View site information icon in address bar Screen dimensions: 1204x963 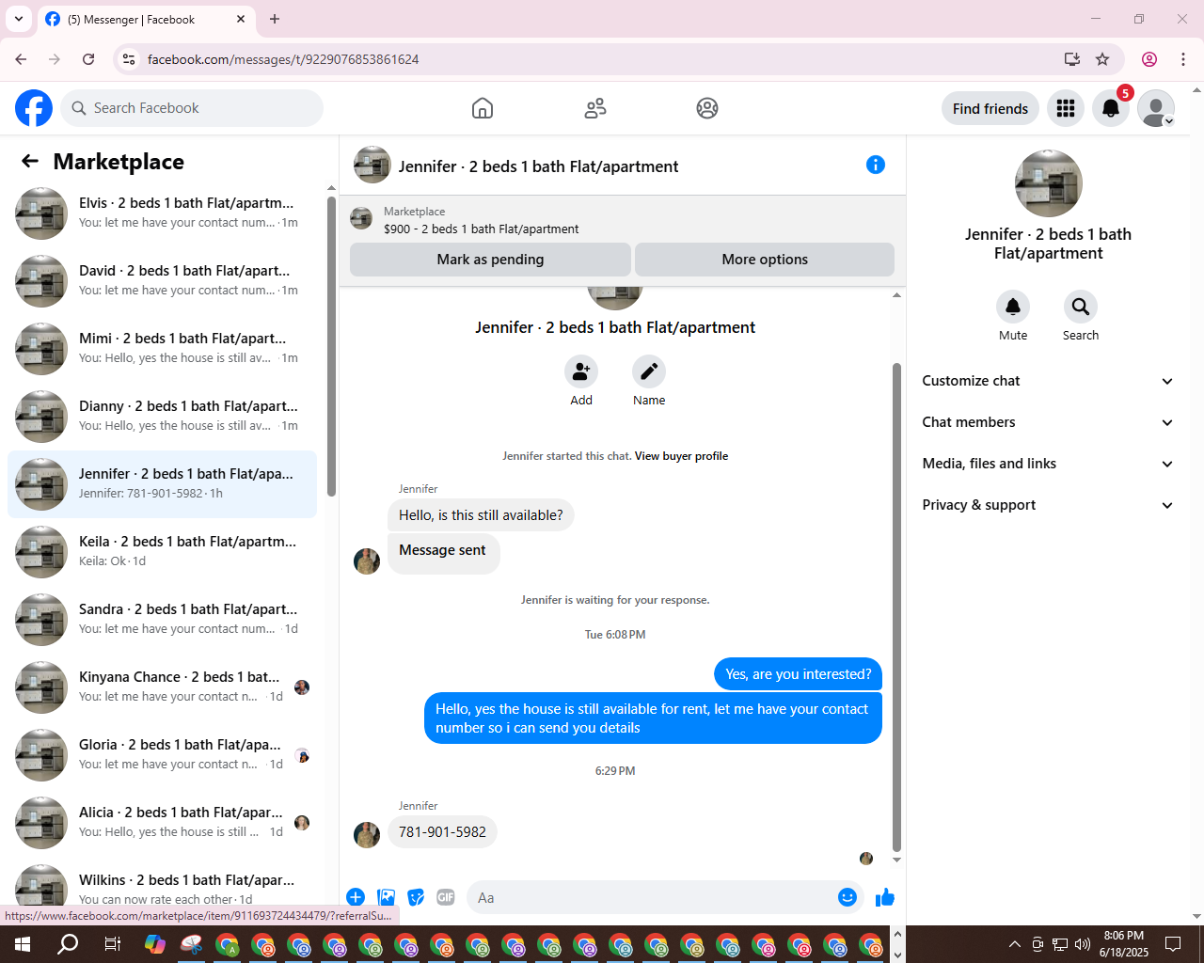[x=129, y=59]
